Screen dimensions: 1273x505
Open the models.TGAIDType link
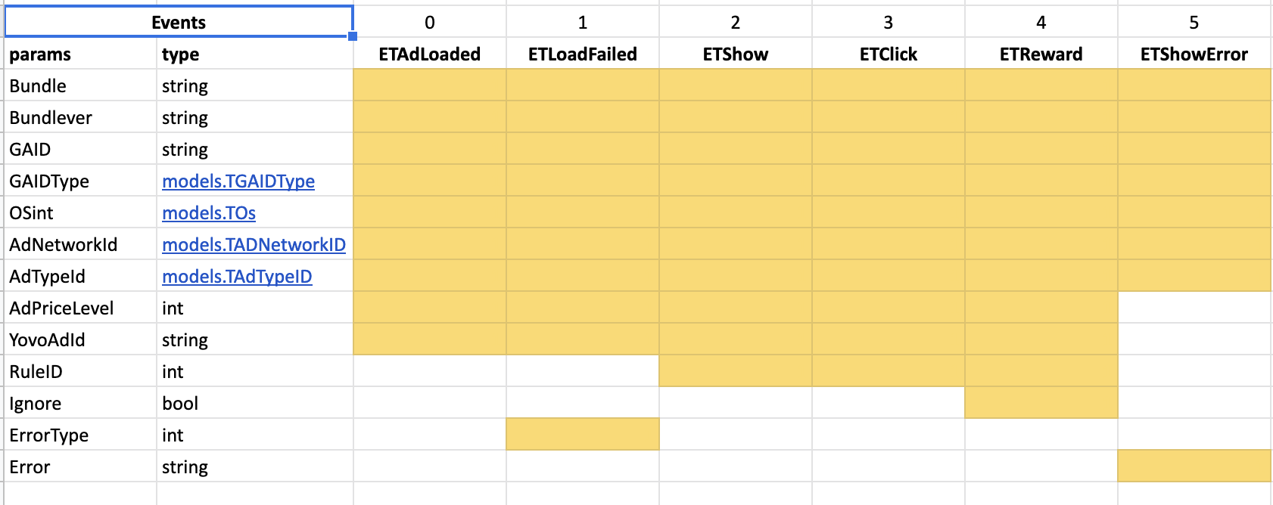(x=238, y=181)
